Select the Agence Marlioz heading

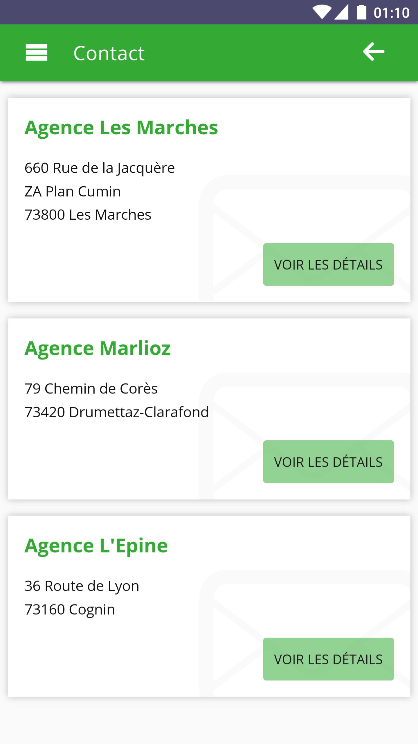pos(98,348)
